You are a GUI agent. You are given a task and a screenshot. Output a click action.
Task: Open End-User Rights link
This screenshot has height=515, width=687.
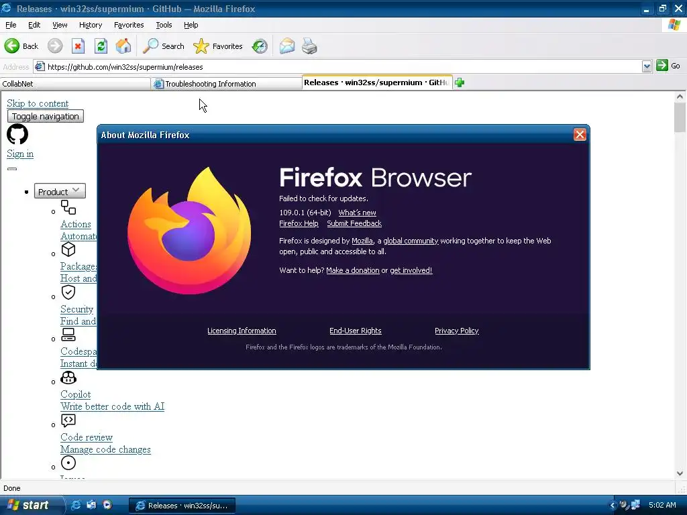[x=356, y=331]
